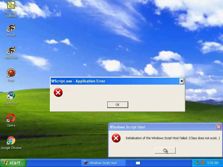Click the button in the Windows Script Host dialog
This screenshot has width=223, height=167.
coord(165,150)
